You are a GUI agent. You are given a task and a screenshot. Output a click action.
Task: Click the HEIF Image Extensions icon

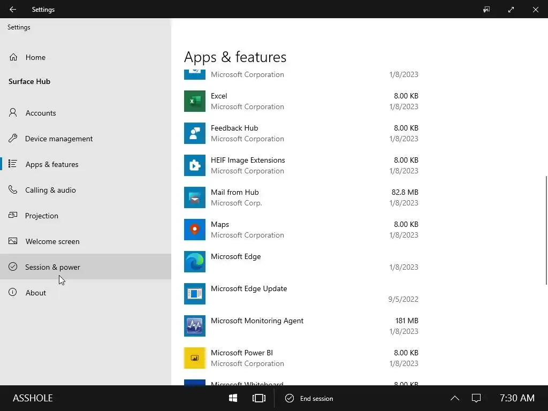tap(195, 165)
